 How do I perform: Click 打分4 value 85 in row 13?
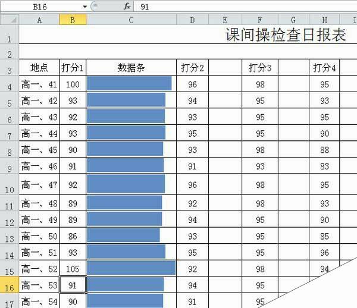pos(324,236)
